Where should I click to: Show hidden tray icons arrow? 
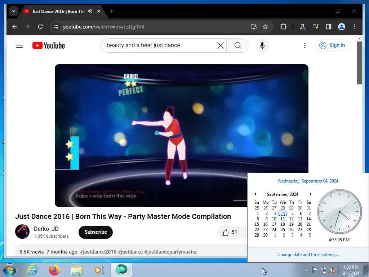(x=306, y=270)
